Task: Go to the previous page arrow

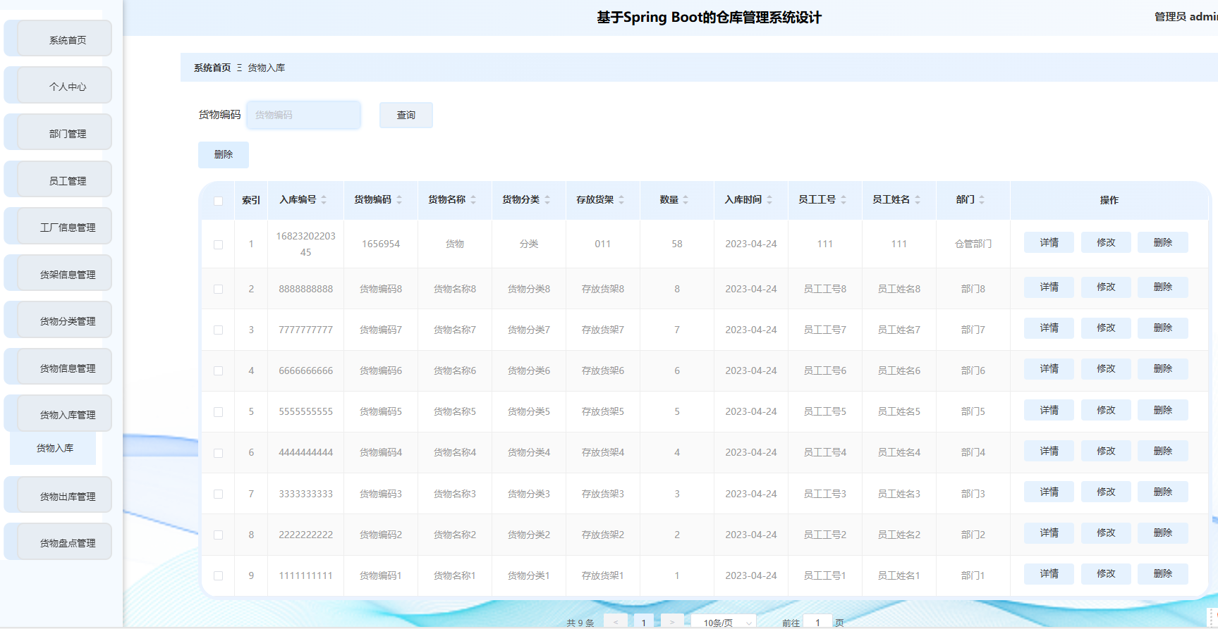Action: click(616, 622)
